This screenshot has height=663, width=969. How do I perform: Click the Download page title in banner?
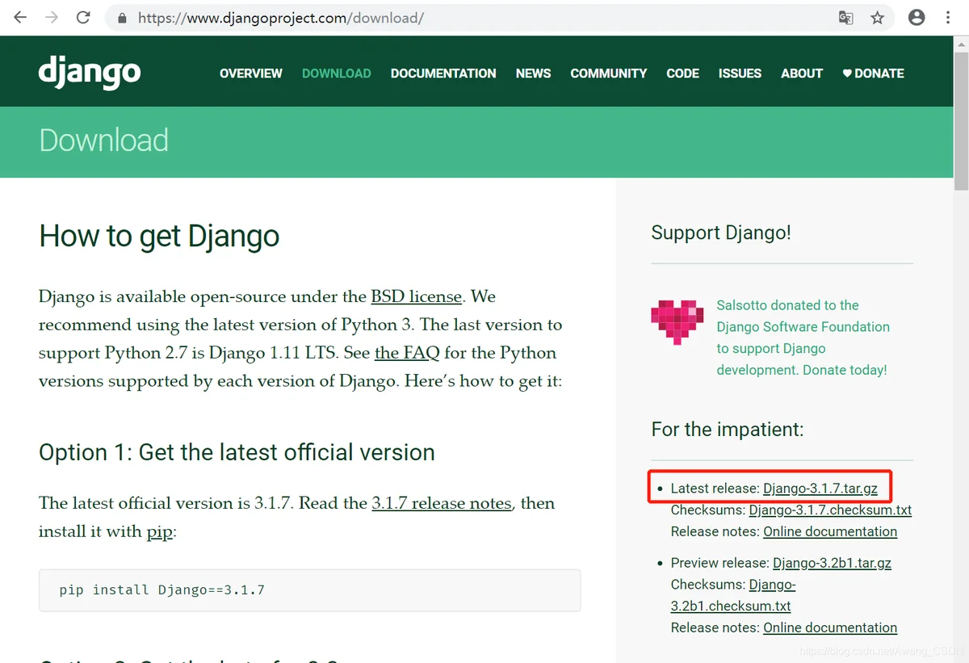tap(103, 141)
